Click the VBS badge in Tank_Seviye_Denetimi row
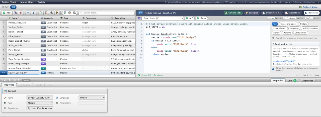The width and height of the screenshot is (321, 117). coord(43,59)
